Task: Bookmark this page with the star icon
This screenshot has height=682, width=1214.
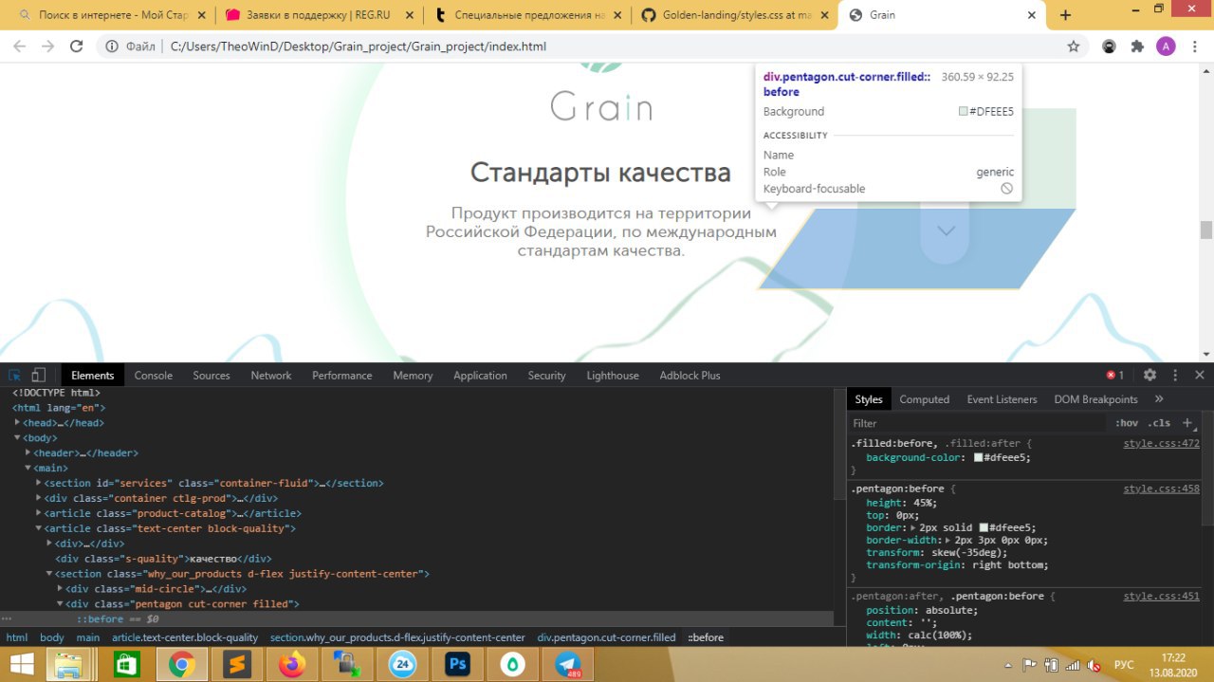Action: click(1074, 46)
